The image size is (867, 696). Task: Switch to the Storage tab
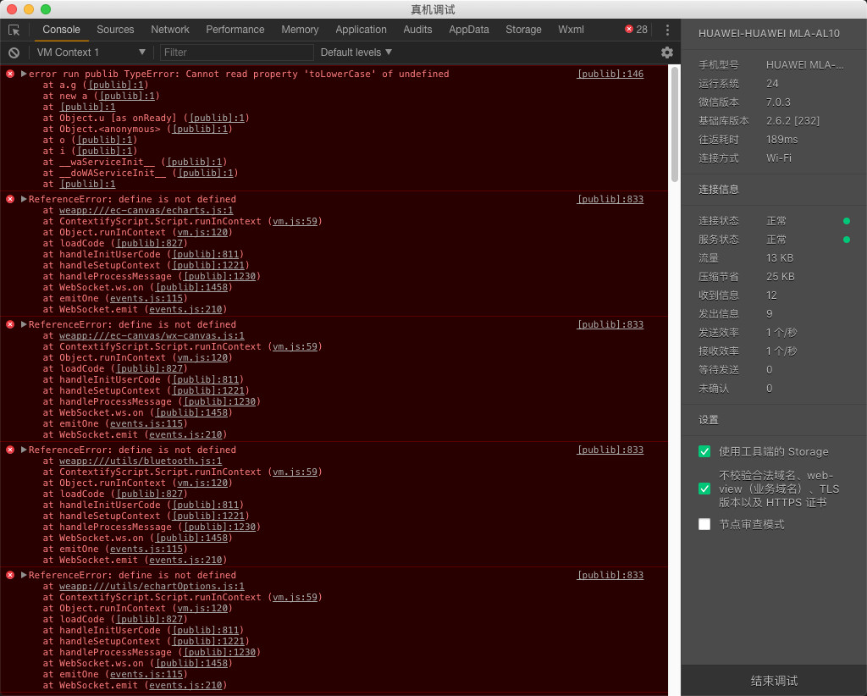coord(523,30)
